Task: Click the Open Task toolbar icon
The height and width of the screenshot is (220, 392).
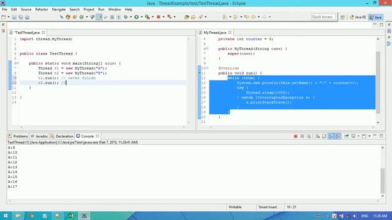Action: tap(194, 17)
